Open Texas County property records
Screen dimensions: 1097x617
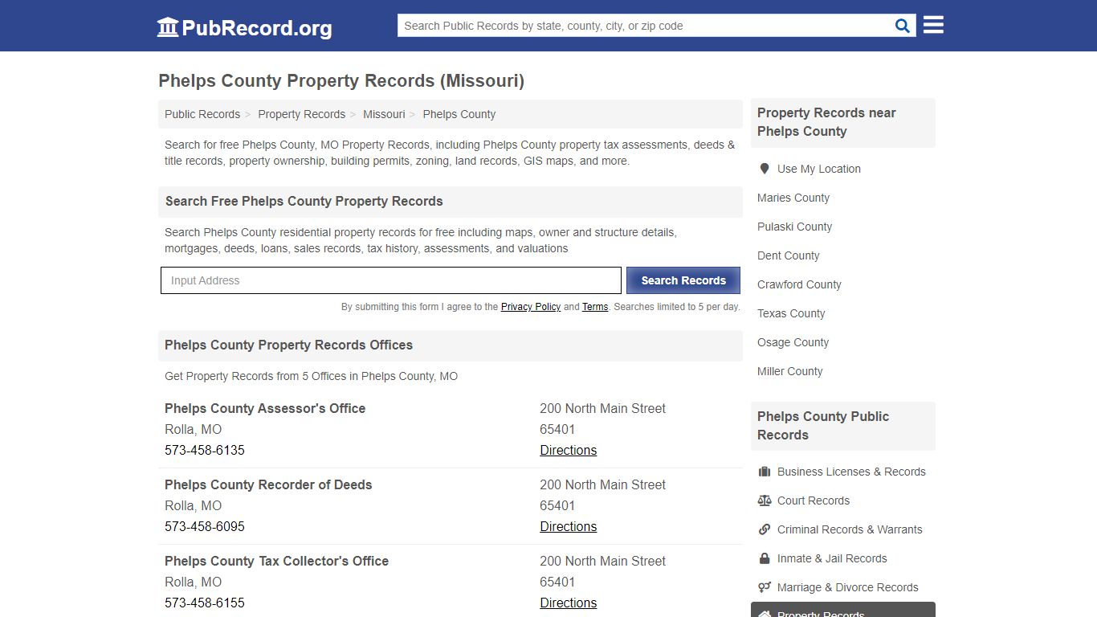click(791, 313)
